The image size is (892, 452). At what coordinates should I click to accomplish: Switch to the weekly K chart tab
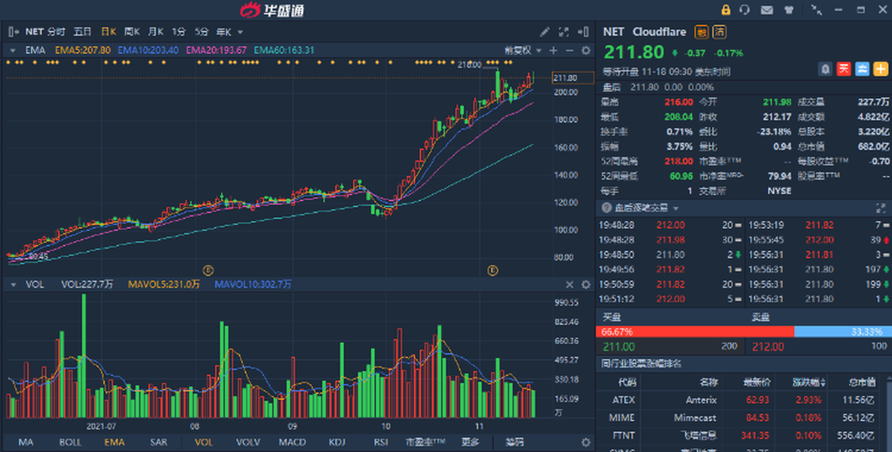pos(131,32)
